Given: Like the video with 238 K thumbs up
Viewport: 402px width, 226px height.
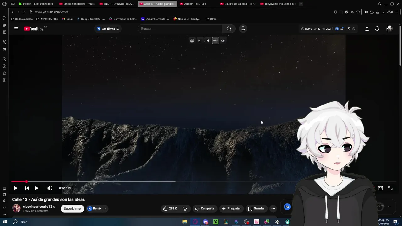Looking at the screenshot, I should point(170,208).
